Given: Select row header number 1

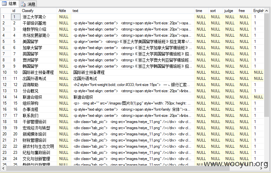Looking at the screenshot, I should [x=6, y=17].
